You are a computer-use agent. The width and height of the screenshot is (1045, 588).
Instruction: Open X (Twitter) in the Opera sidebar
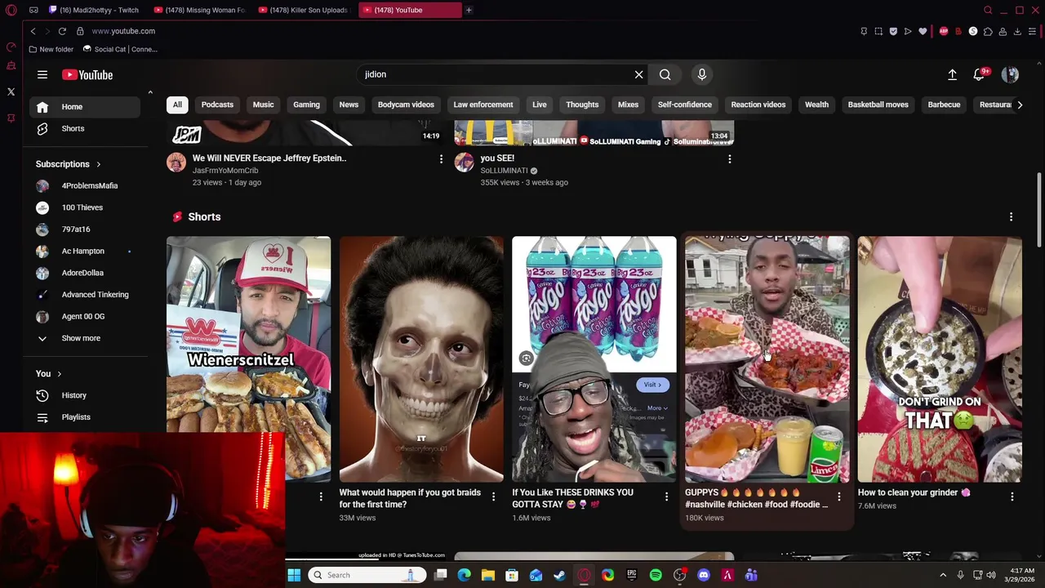(11, 91)
